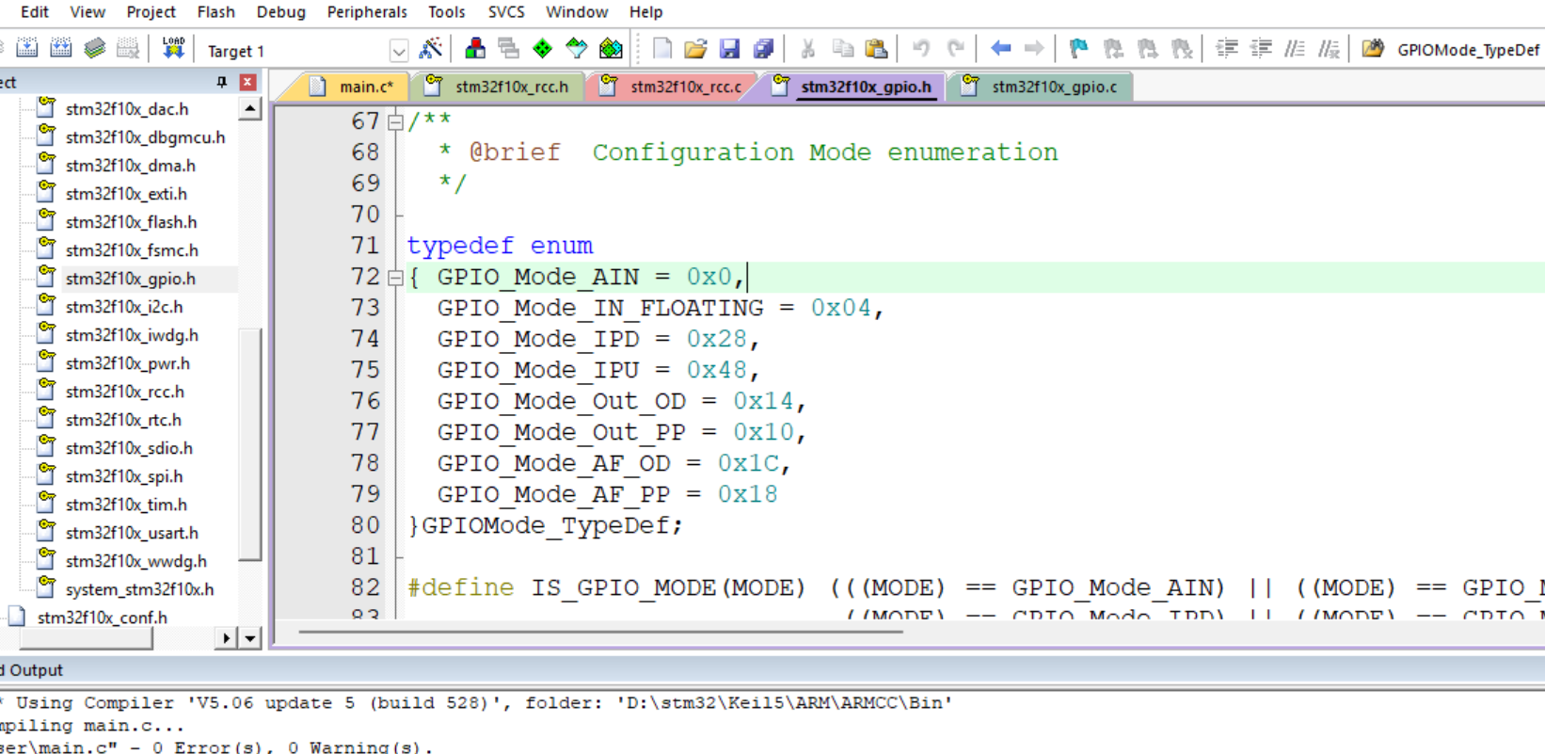Close the Project panel
This screenshot has width=1545, height=754.
[x=247, y=82]
